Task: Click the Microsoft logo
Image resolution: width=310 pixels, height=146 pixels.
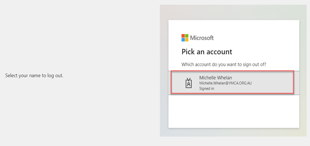Action: tap(198, 38)
